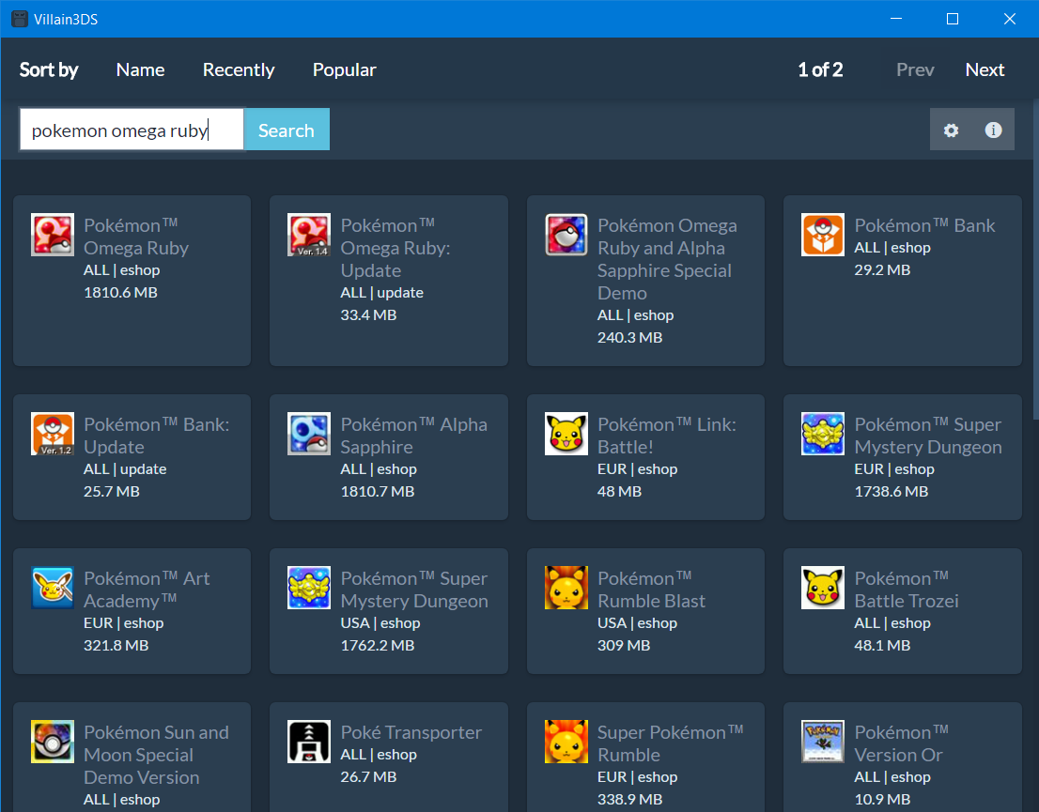Click the 321.8 MB size text
The height and width of the screenshot is (812, 1039).
pyautogui.click(x=116, y=645)
